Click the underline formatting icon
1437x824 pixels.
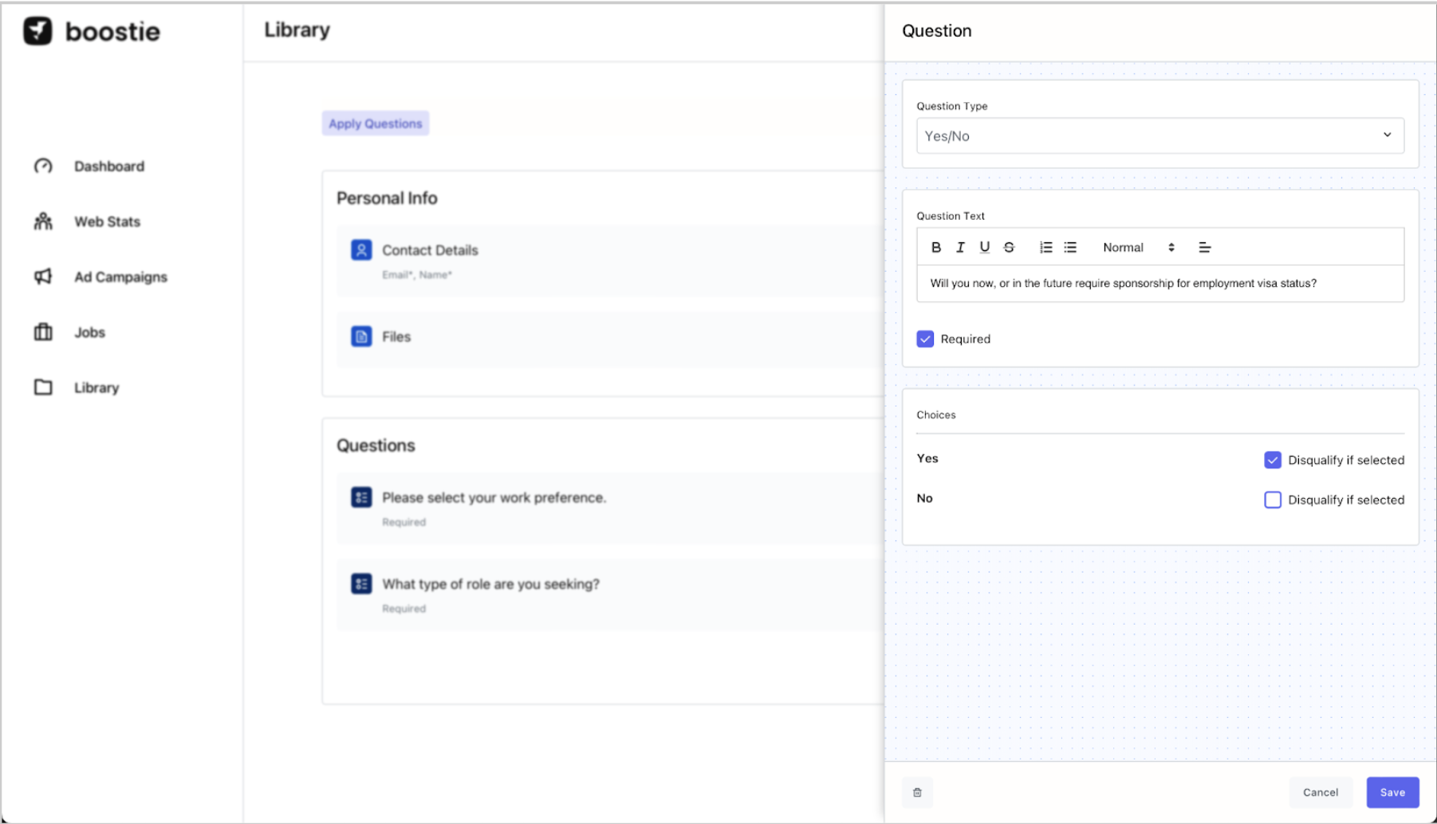pyautogui.click(x=985, y=248)
